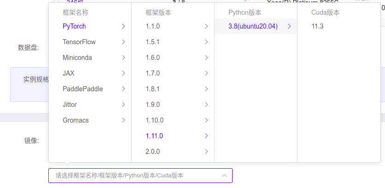The image size is (385, 188).
Task: Expand version 1.1.0 chevron
Action: coord(206,26)
